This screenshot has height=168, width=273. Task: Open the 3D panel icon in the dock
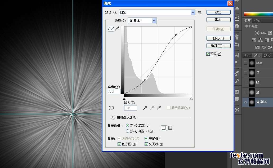pyautogui.click(x=237, y=18)
